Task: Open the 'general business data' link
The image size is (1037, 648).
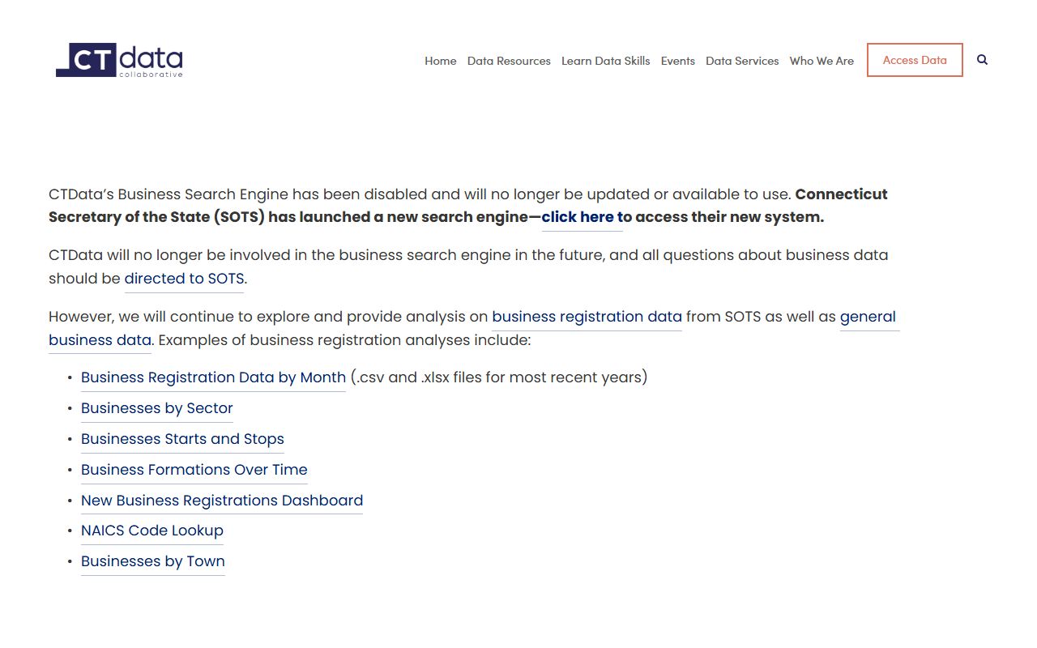Action: (x=868, y=317)
